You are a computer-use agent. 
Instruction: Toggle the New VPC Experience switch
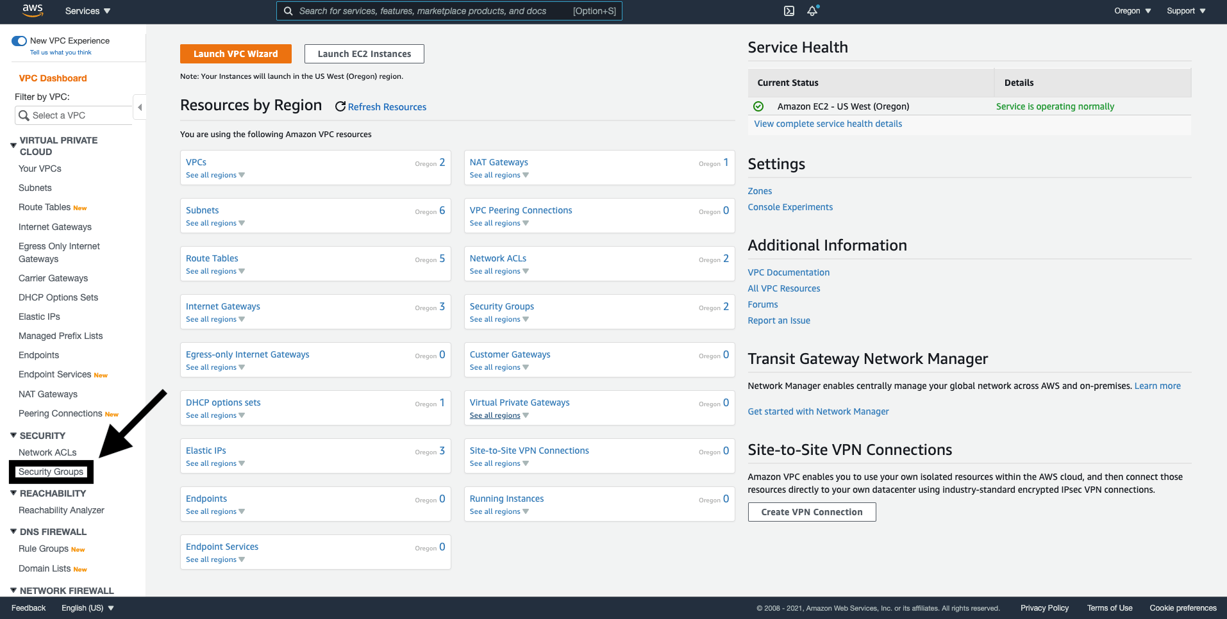[x=19, y=41]
